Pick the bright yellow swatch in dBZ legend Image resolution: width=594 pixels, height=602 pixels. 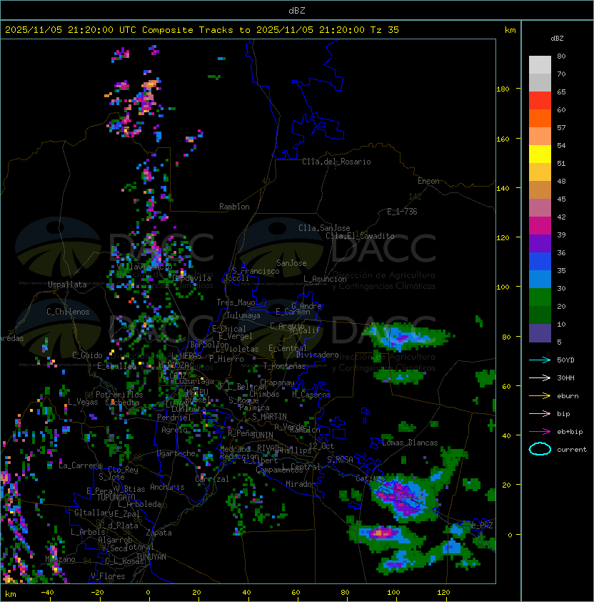[540, 154]
